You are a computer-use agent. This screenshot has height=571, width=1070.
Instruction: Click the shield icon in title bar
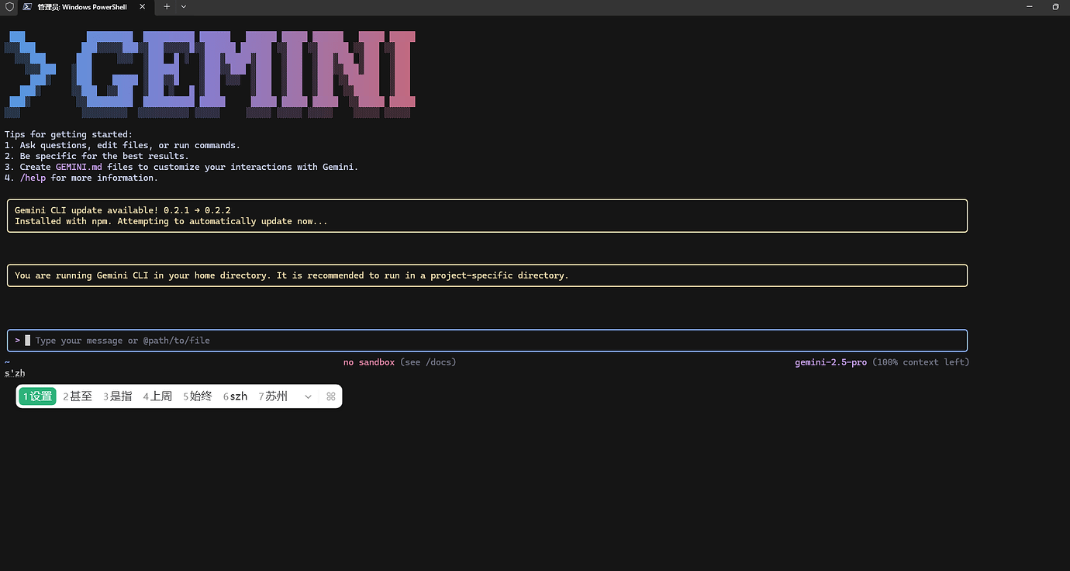9,7
